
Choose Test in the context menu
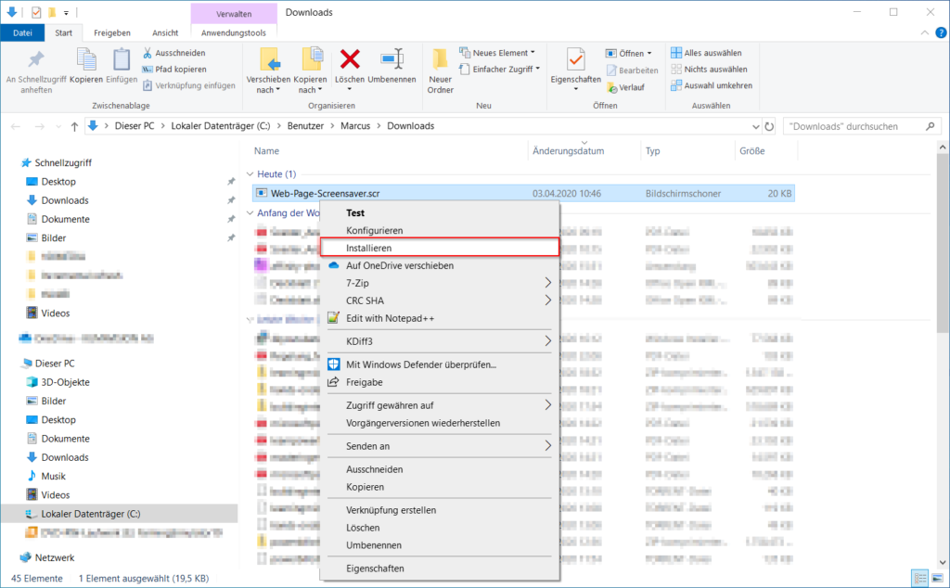click(x=439, y=212)
